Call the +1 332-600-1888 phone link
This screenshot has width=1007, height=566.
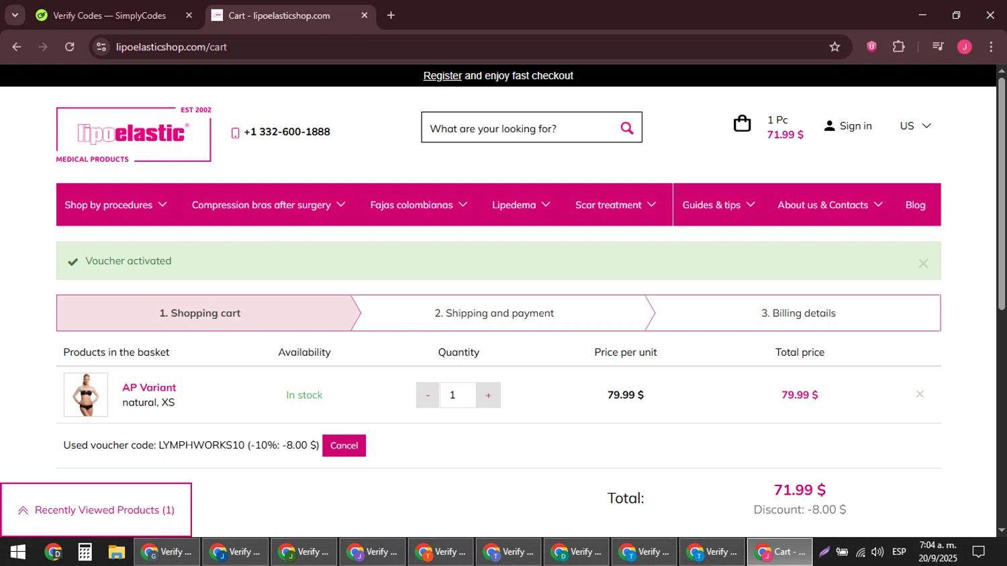point(287,132)
